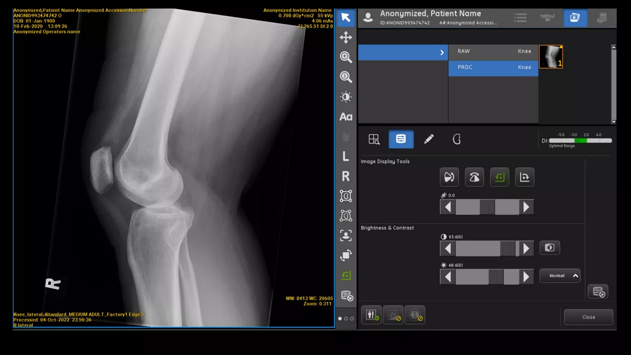Open the Normal preset dropdown
Viewport: 631px width, 355px height.
(560, 276)
